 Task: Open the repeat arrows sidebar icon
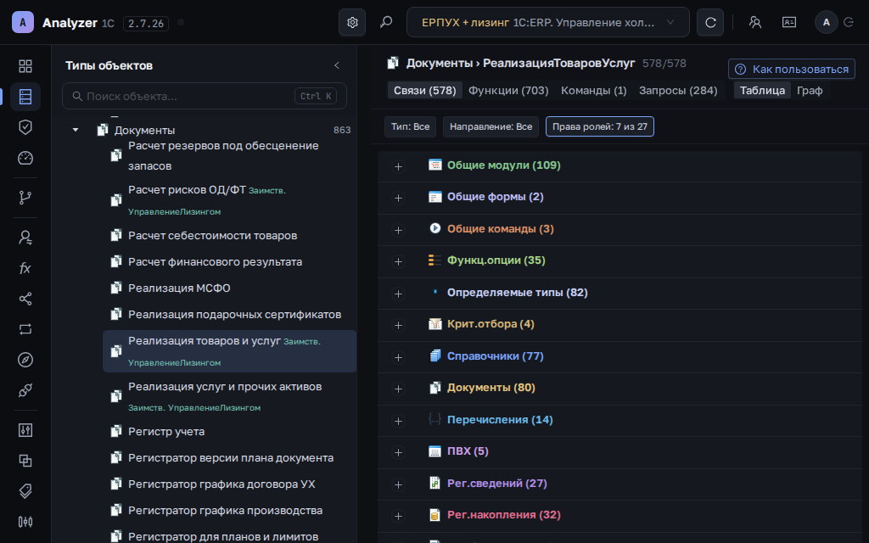(25, 329)
